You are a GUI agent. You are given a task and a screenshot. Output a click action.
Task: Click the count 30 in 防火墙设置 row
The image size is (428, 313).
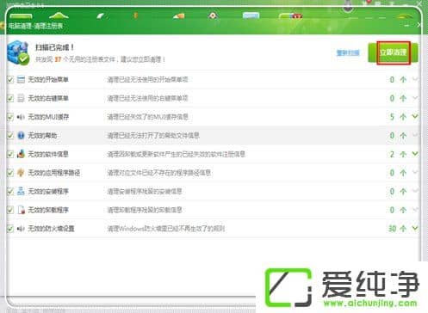393,229
